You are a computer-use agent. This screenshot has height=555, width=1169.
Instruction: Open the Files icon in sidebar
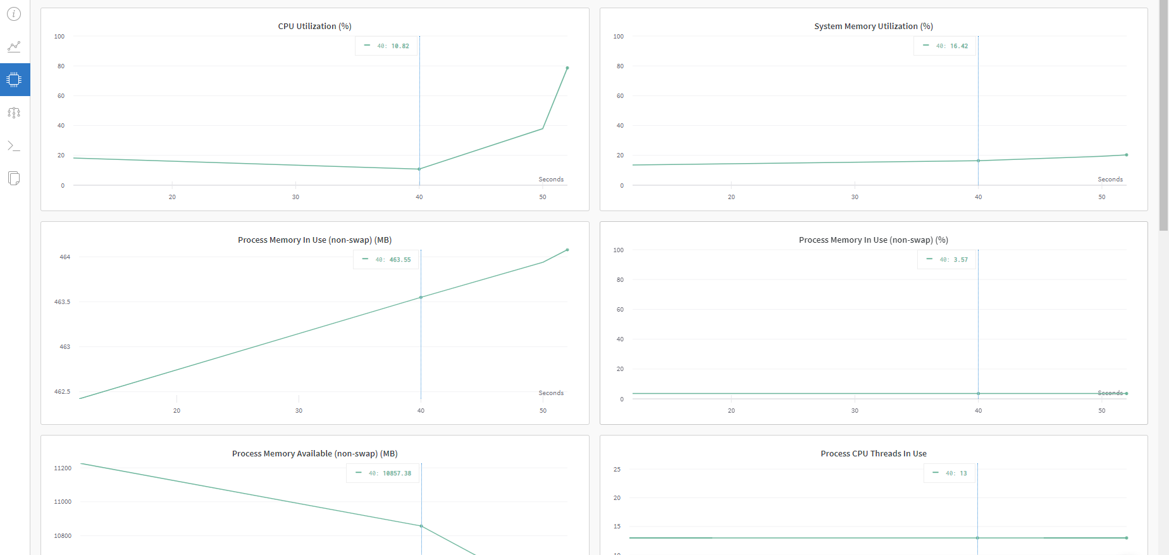click(14, 178)
